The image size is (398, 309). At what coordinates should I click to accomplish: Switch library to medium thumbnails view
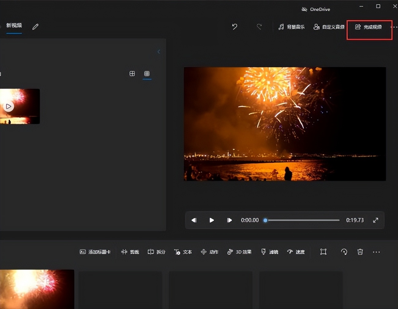(132, 74)
